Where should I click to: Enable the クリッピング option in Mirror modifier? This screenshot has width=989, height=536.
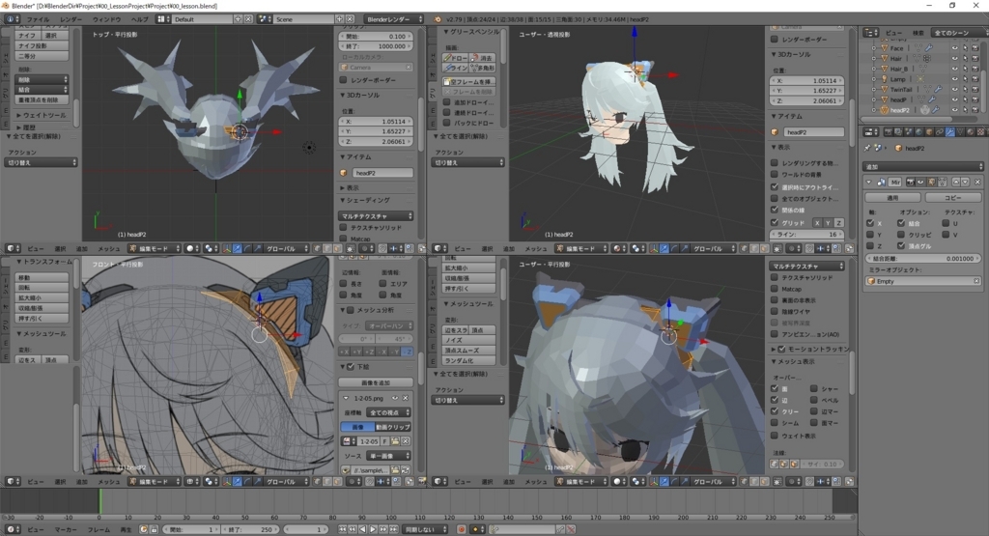901,235
